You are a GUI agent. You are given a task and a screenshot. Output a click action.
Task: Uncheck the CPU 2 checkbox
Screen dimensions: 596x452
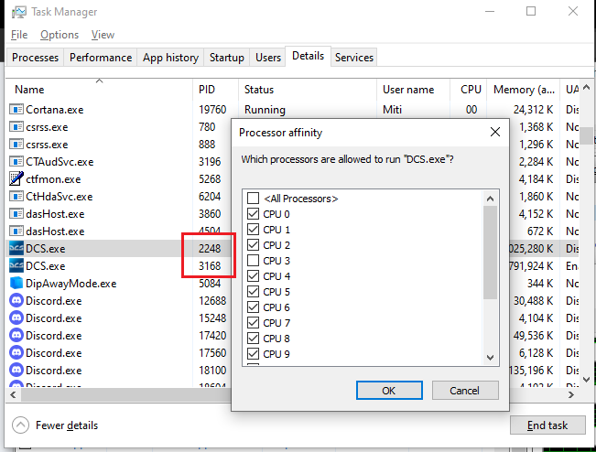pos(254,245)
